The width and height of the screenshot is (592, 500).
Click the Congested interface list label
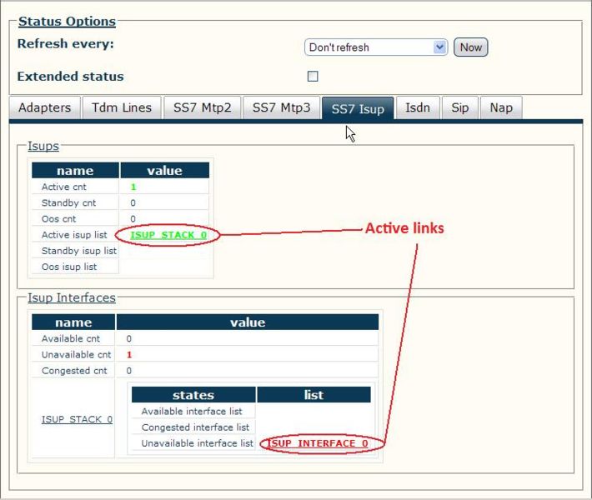point(196,427)
